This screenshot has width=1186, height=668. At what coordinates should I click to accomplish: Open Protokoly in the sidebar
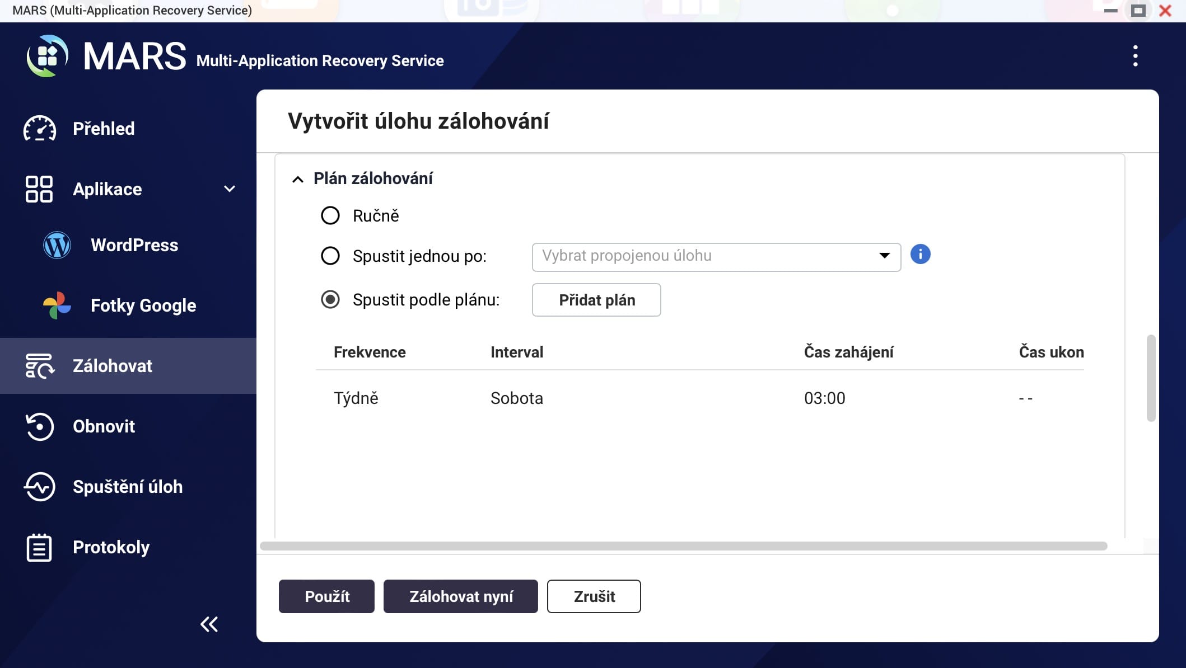tap(111, 547)
